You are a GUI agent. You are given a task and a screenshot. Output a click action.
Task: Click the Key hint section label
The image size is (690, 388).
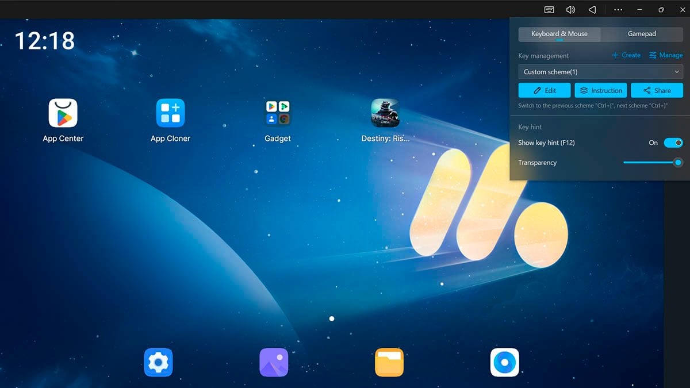pyautogui.click(x=530, y=127)
